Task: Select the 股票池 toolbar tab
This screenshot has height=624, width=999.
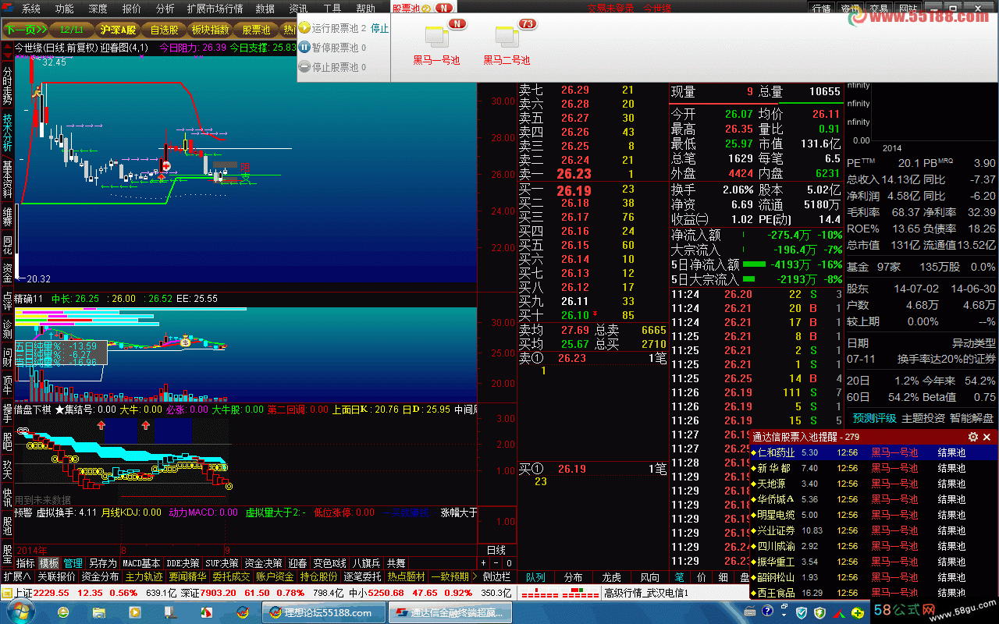Action: click(256, 30)
